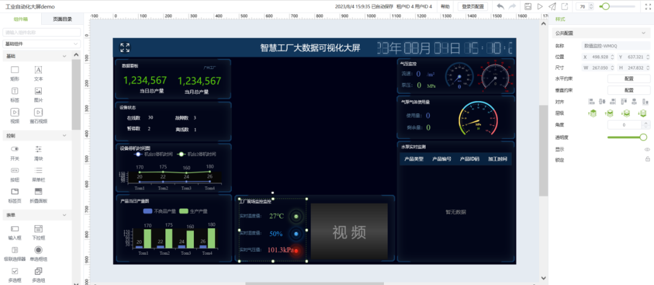Click the zoom slider in top toolbar

point(617,6)
